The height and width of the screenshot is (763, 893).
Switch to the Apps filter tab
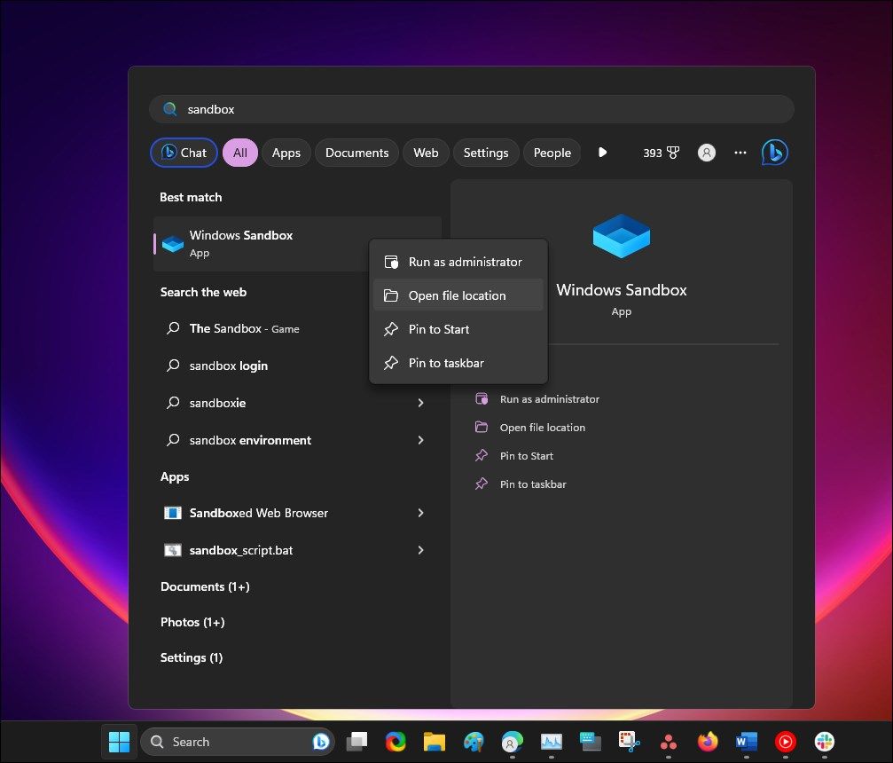pyautogui.click(x=286, y=153)
